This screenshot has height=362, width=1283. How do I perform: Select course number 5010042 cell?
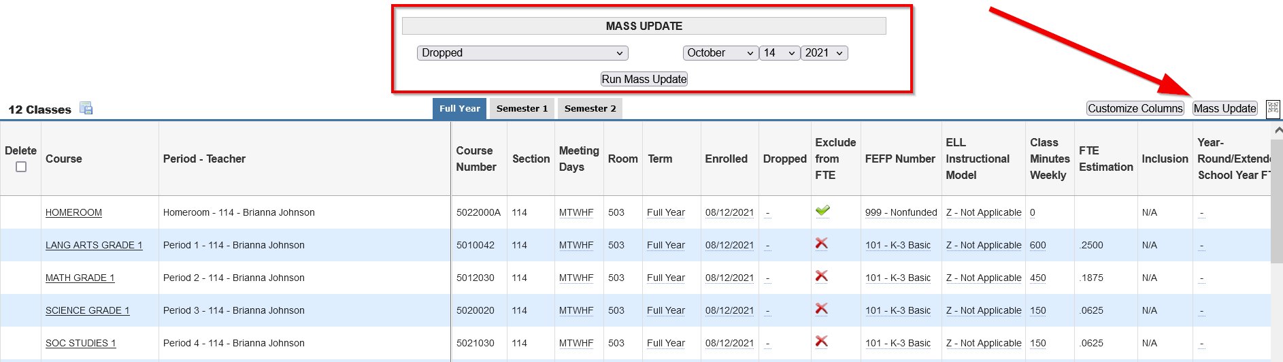pyautogui.click(x=476, y=245)
